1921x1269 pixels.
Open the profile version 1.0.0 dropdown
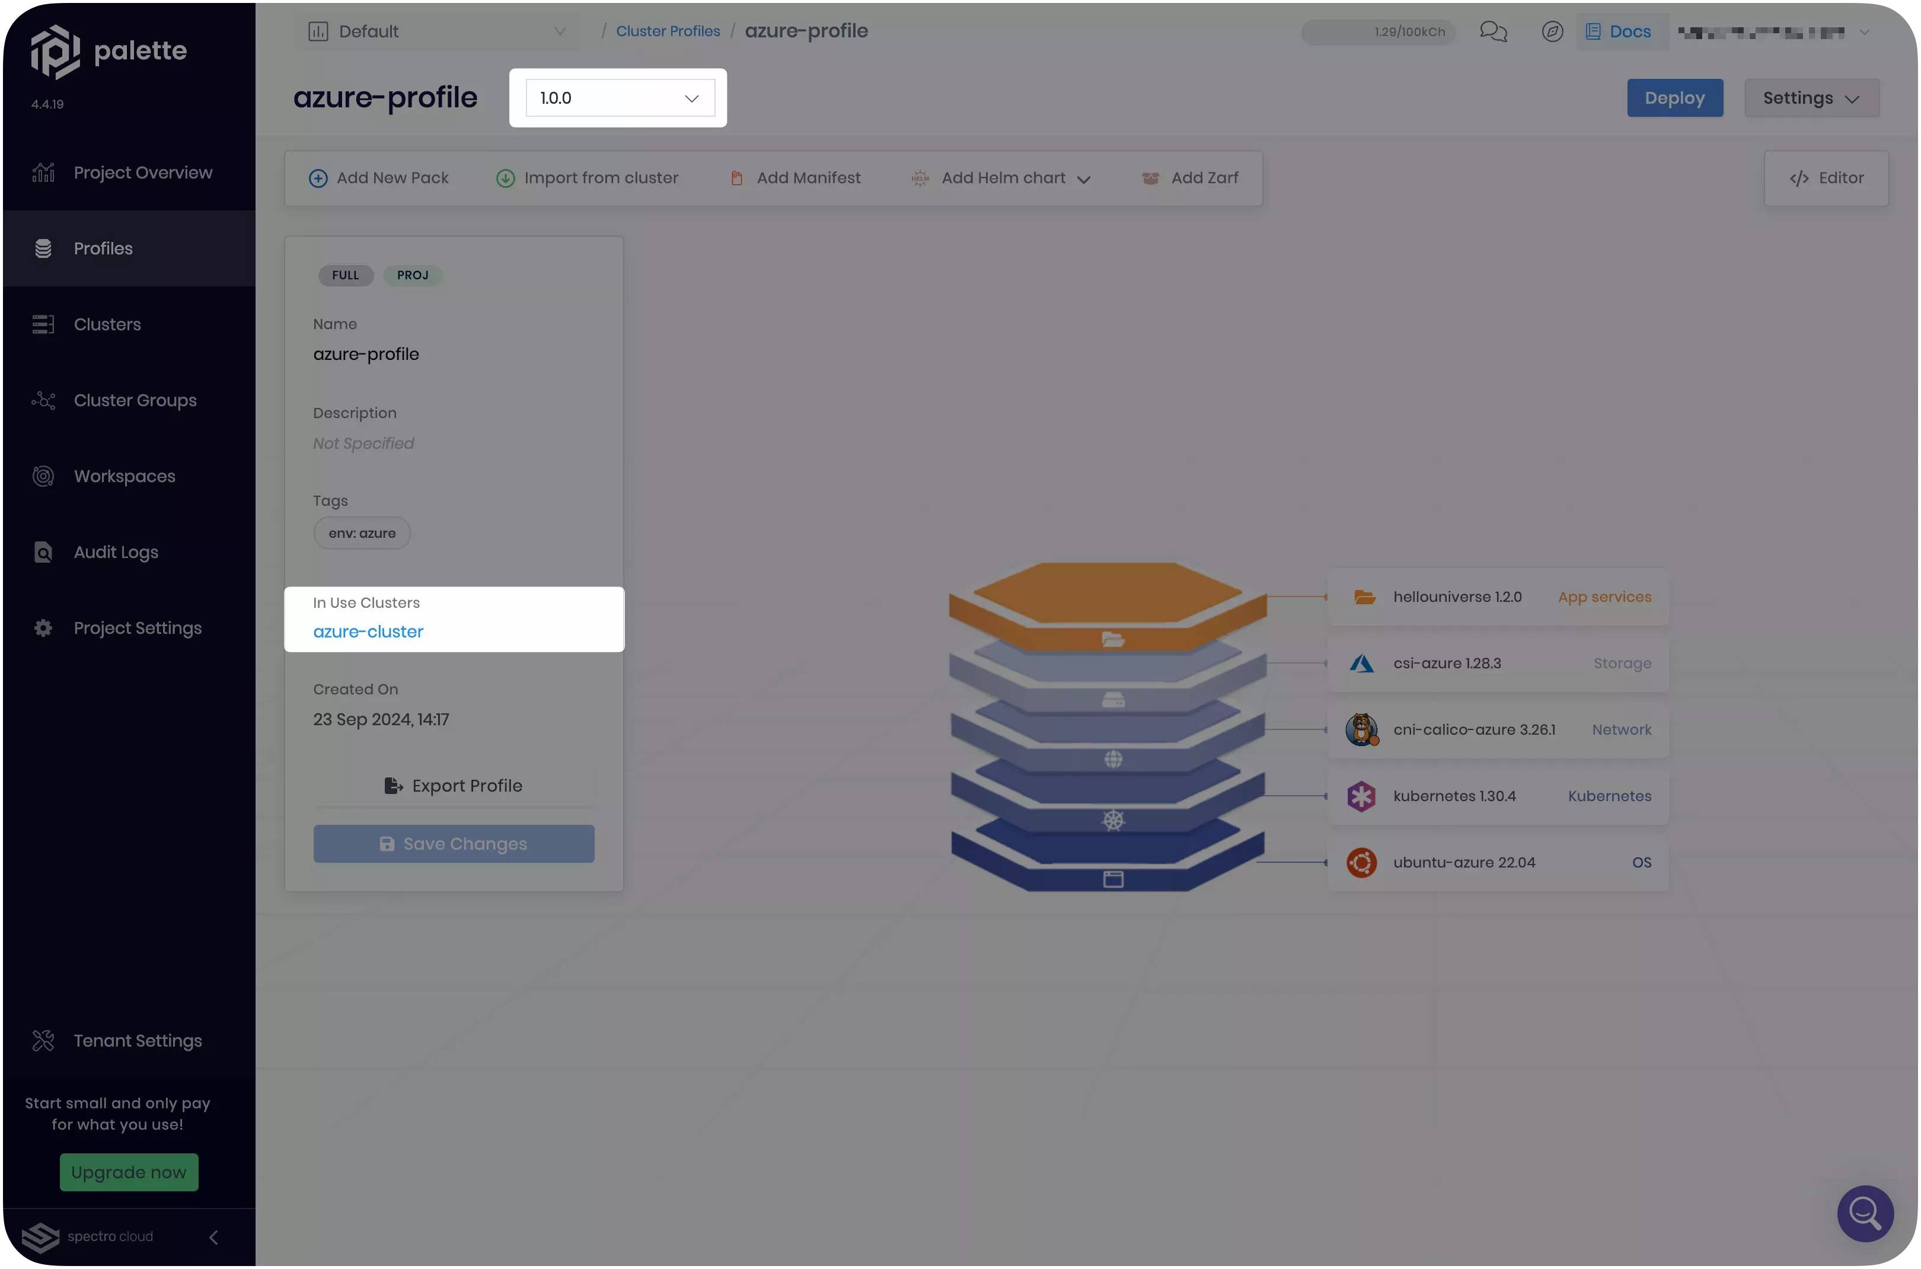[x=617, y=97]
